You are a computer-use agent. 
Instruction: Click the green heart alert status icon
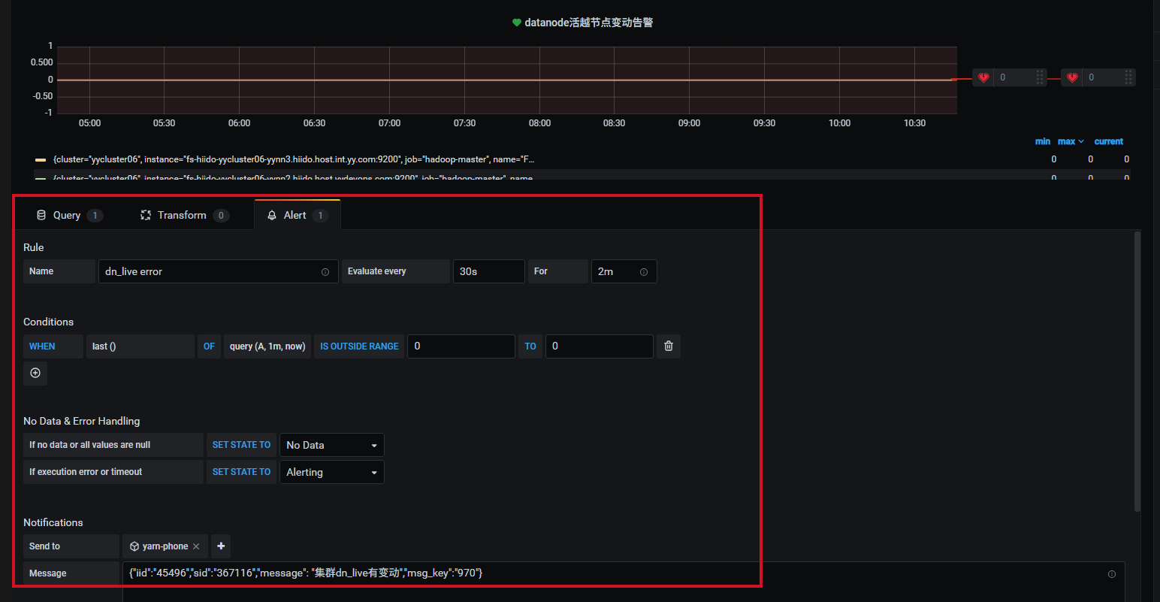click(516, 23)
